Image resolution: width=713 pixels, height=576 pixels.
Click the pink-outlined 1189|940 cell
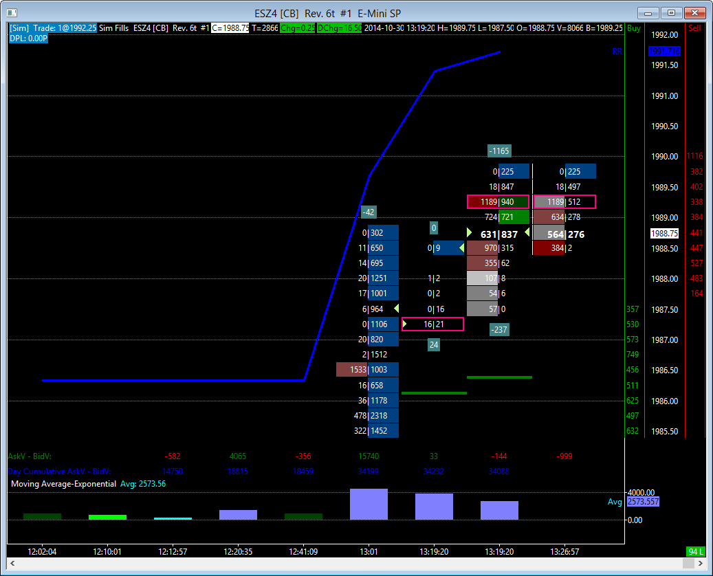tap(498, 202)
